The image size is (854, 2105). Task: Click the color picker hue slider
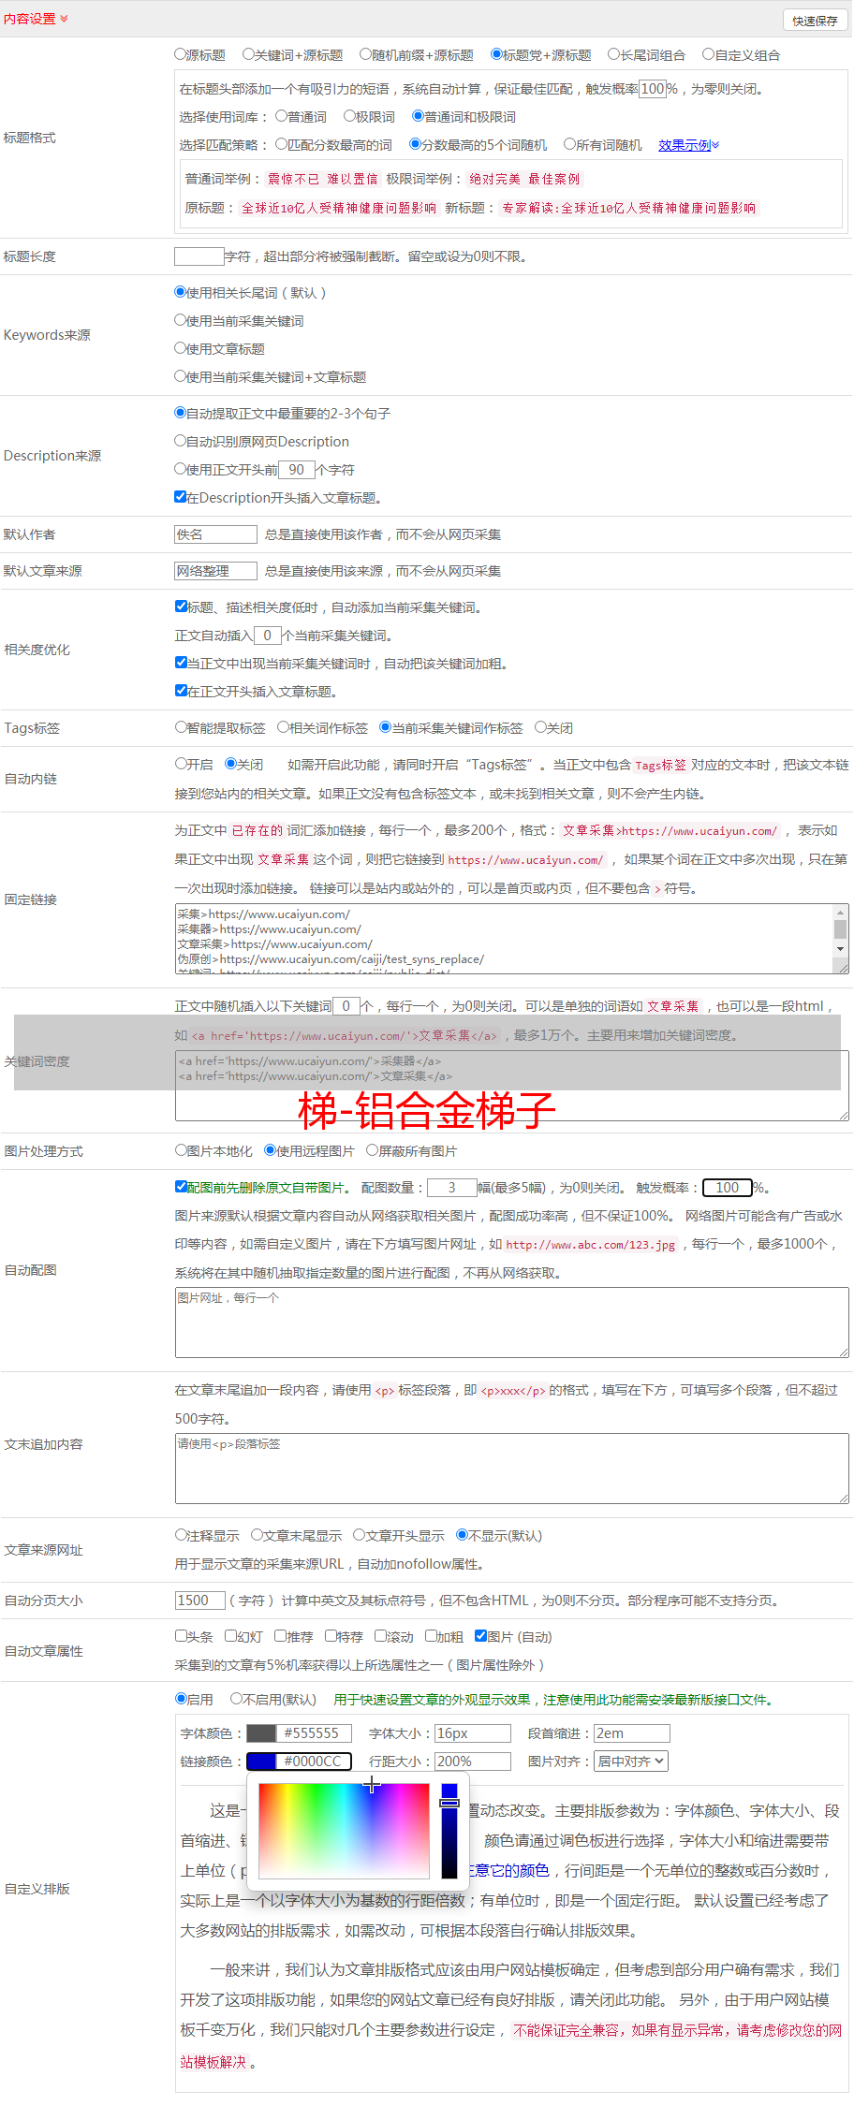coord(449,1831)
